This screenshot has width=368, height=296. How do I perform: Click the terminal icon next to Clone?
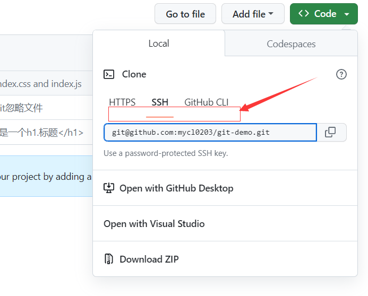(109, 74)
